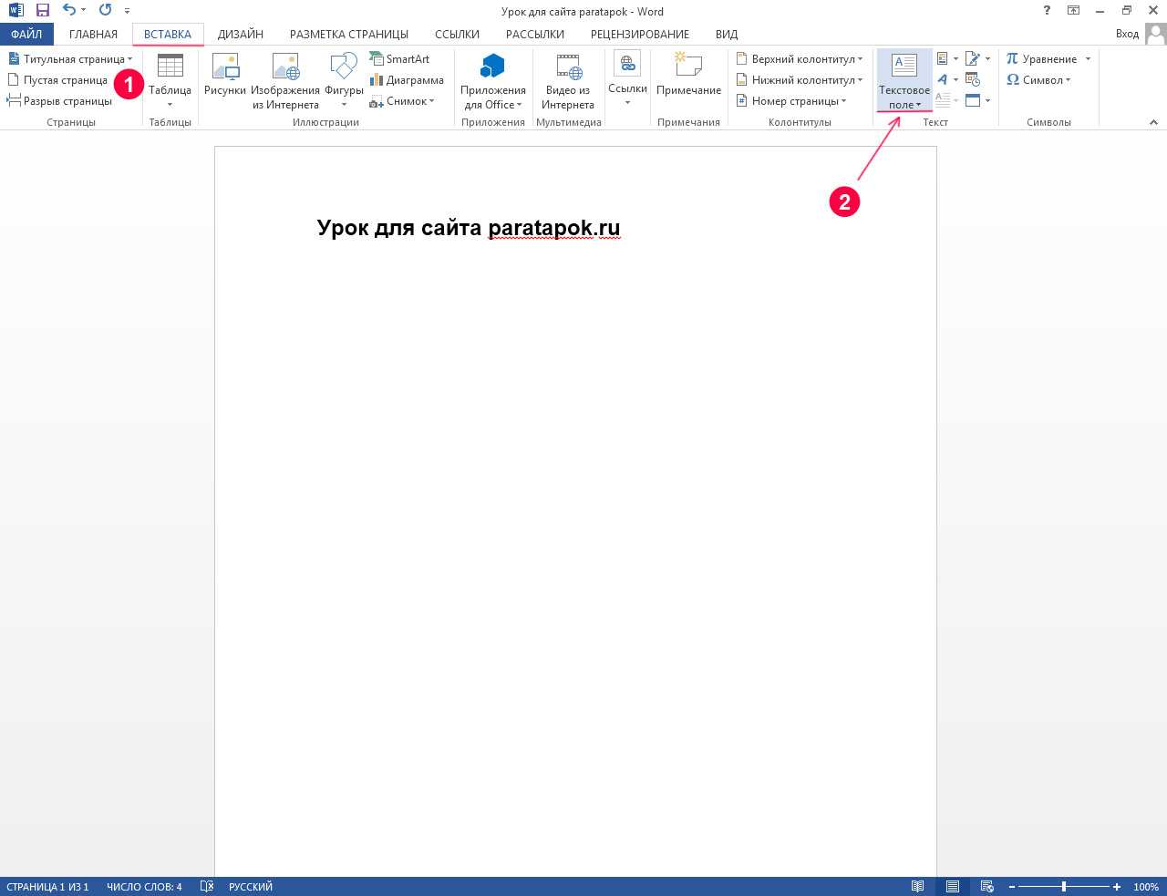Viewport: 1167px width, 896px height.
Task: Click the СТРАНИЦА 1 ИЗ 1 indicator
Action: 47,887
